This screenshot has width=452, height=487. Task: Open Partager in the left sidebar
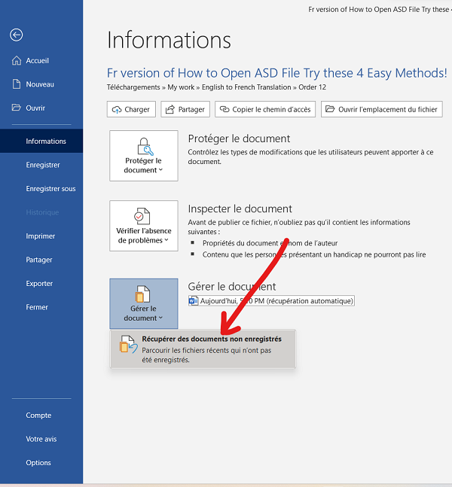coord(41,260)
